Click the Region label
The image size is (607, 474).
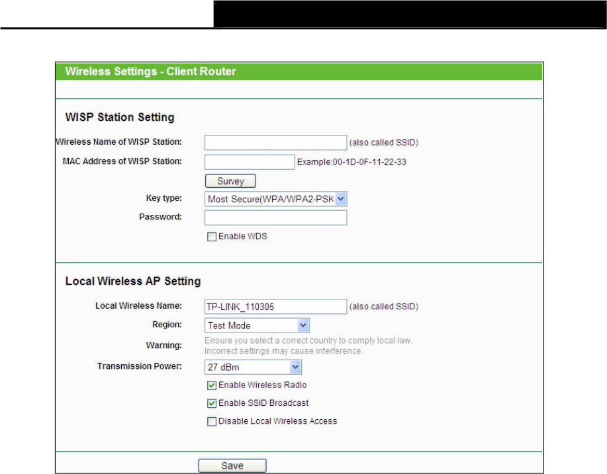point(167,325)
